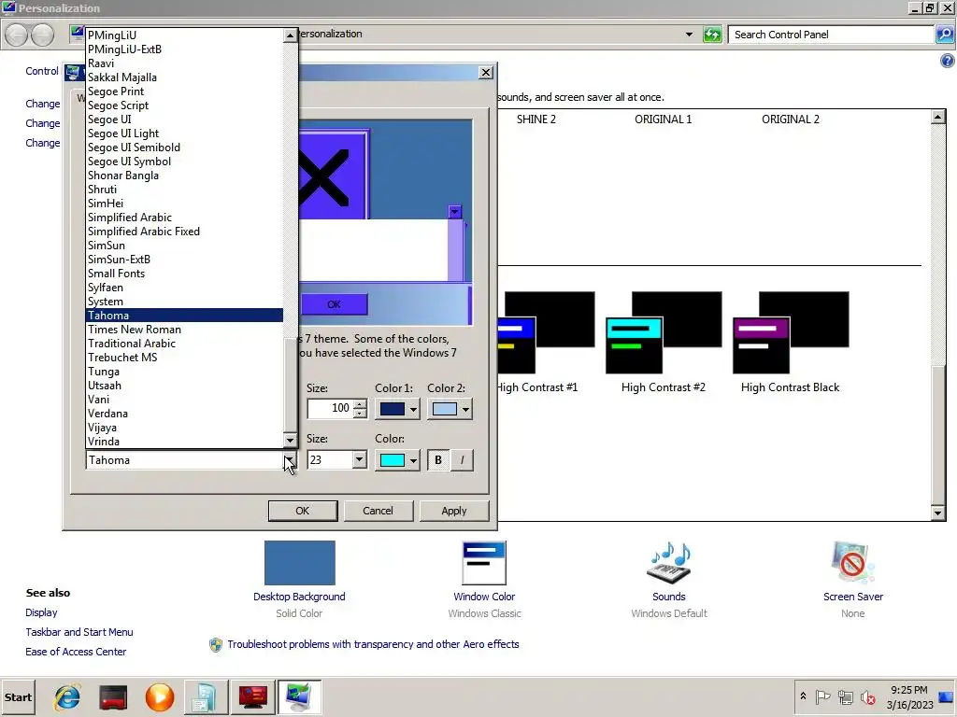Click the muted volume tray icon
The height and width of the screenshot is (717, 957).
coord(867,696)
